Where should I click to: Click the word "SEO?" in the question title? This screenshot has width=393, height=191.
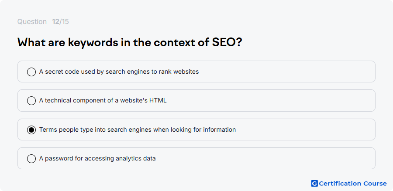point(227,42)
